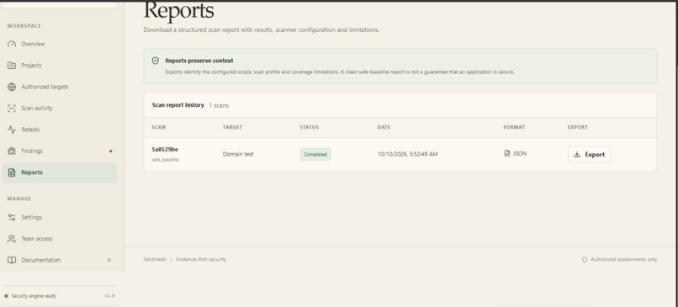Click the red Findings notification dot
The height and width of the screenshot is (307, 678).
[111, 151]
